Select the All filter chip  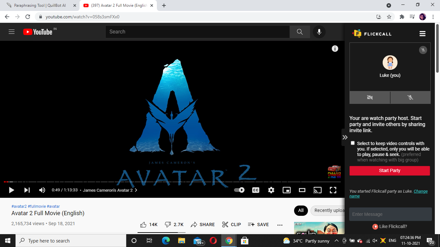coord(301,210)
